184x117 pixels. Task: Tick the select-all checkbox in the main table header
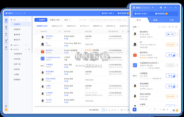point(37,32)
